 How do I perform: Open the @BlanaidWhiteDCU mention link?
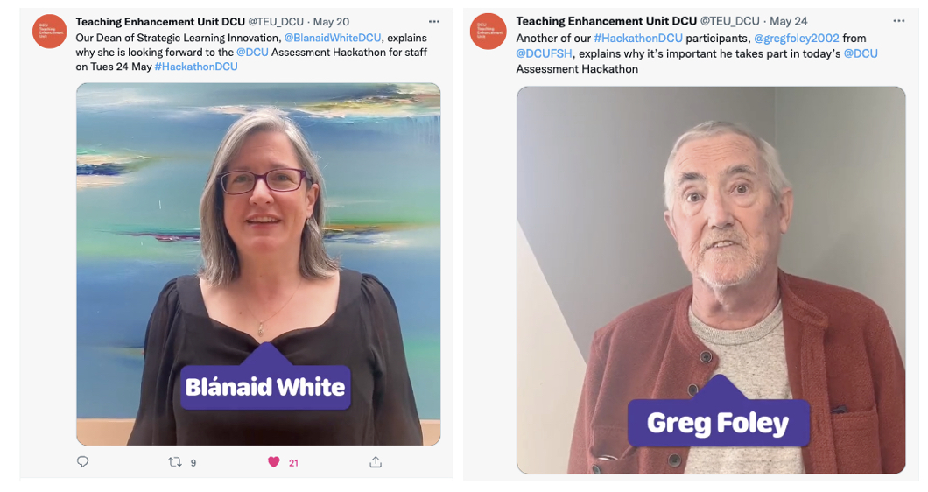[x=333, y=38]
